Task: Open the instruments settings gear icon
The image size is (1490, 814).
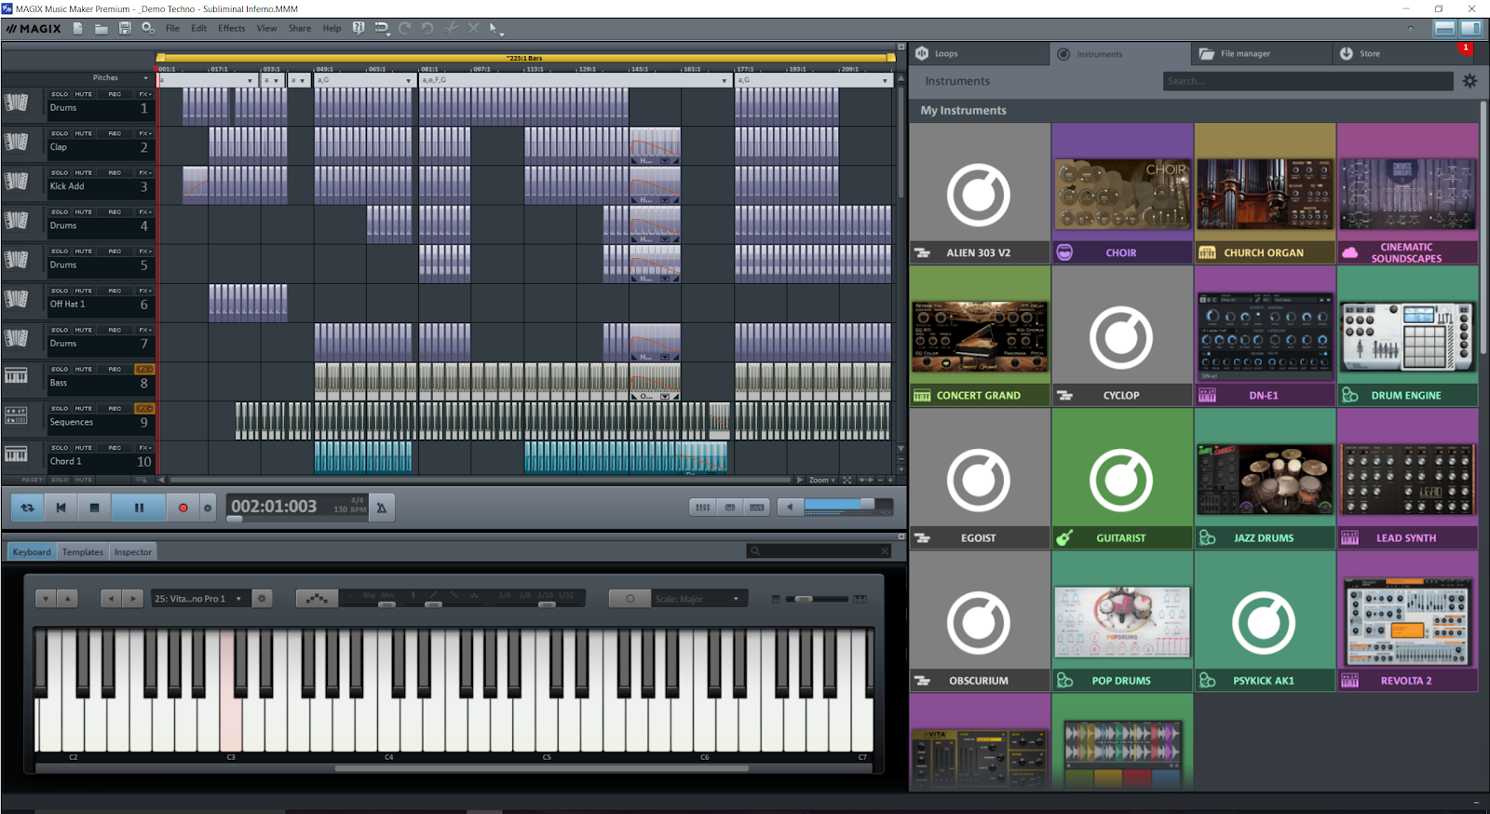Action: 1470,81
